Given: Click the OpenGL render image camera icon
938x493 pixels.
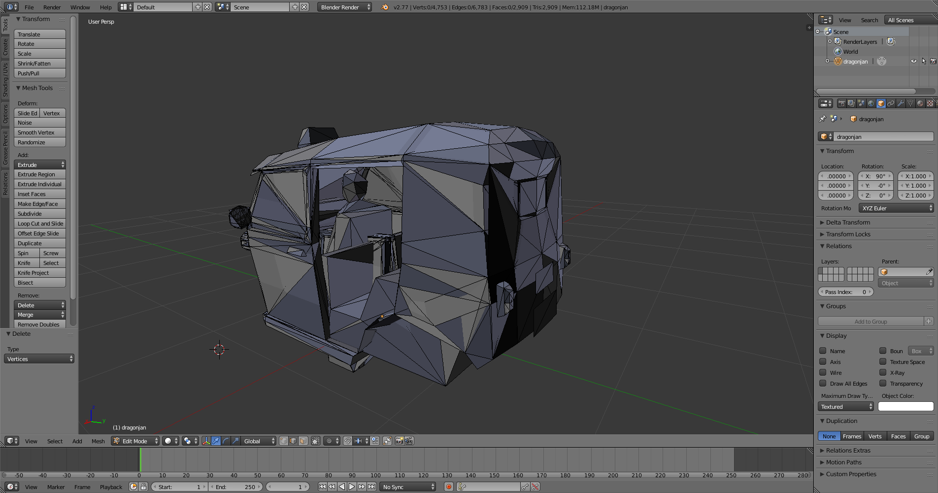Looking at the screenshot, I should (x=399, y=441).
